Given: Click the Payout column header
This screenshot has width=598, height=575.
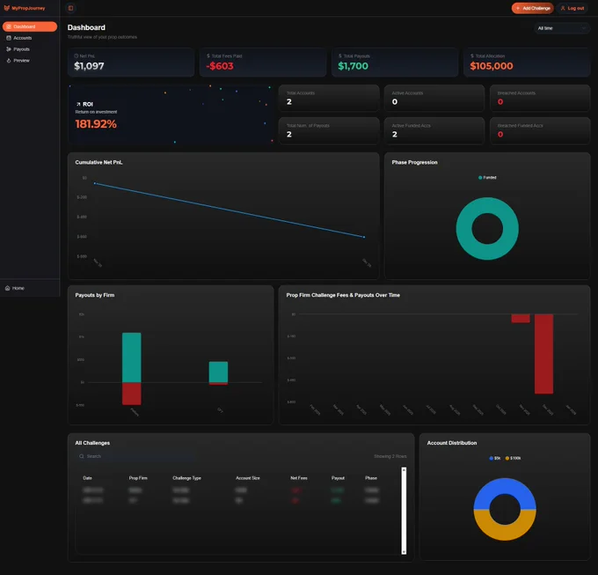Looking at the screenshot, I should click(338, 478).
